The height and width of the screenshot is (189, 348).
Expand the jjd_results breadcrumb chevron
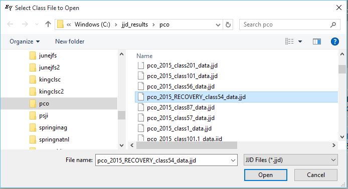153,24
